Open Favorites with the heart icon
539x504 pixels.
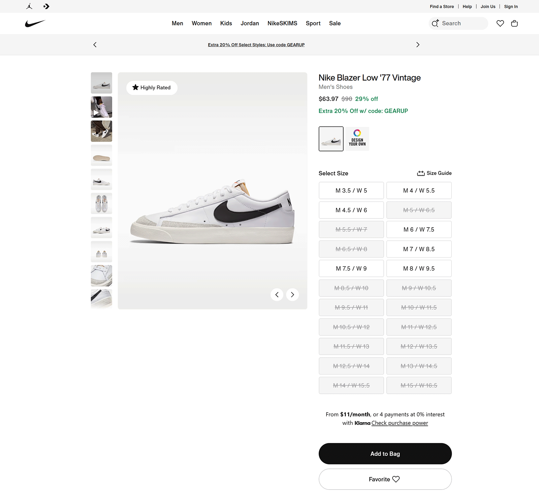500,23
